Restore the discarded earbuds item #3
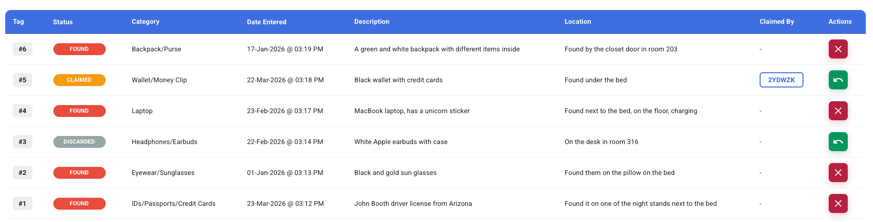 coord(838,142)
